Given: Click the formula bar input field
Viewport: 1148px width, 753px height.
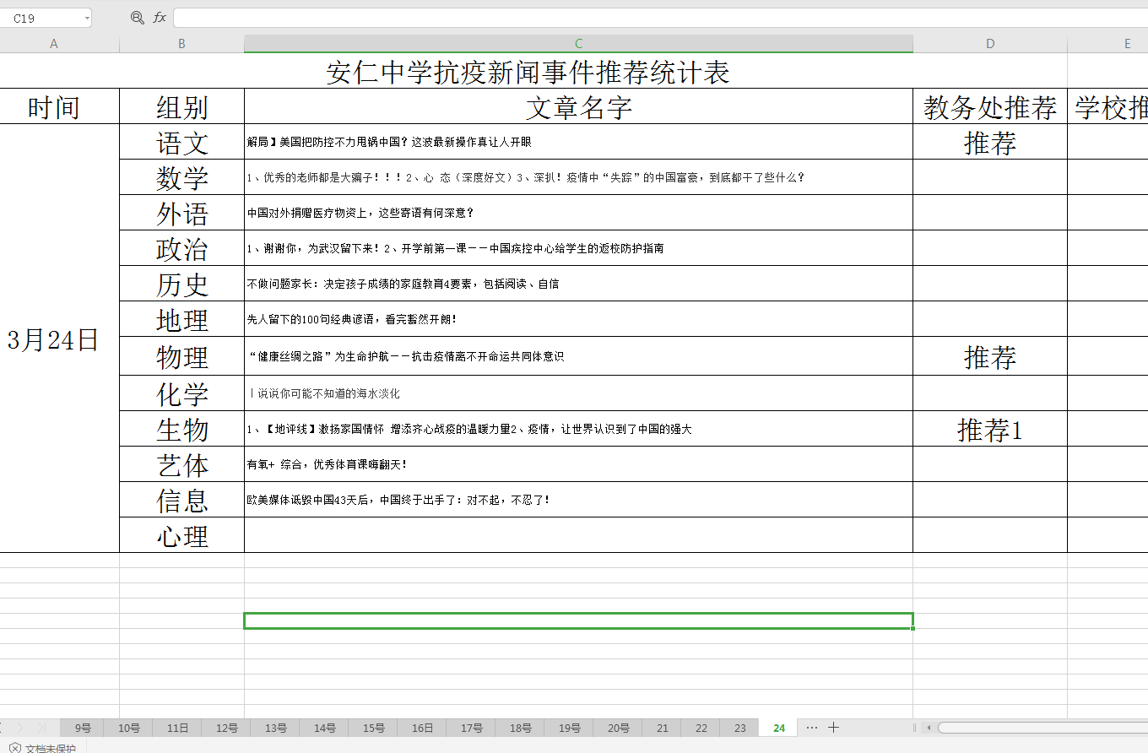Looking at the screenshot, I should [x=658, y=18].
